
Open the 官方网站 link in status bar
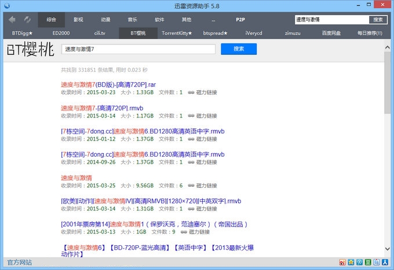point(19,262)
